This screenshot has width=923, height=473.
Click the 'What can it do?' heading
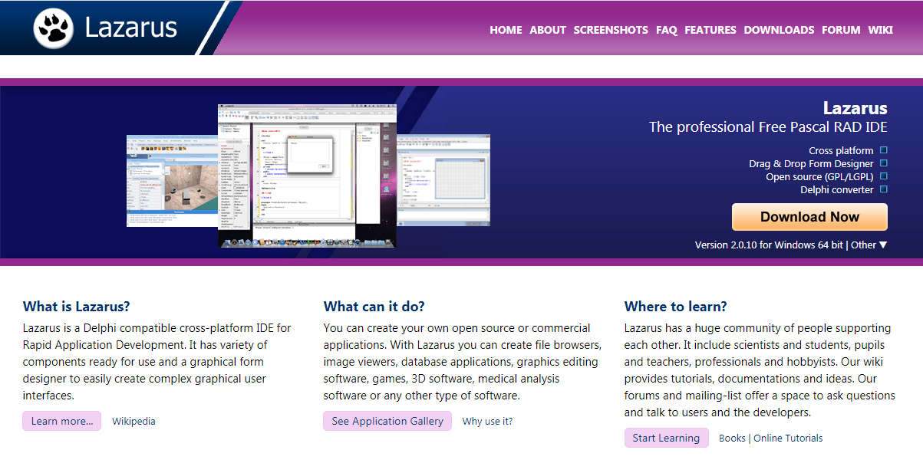coord(374,307)
